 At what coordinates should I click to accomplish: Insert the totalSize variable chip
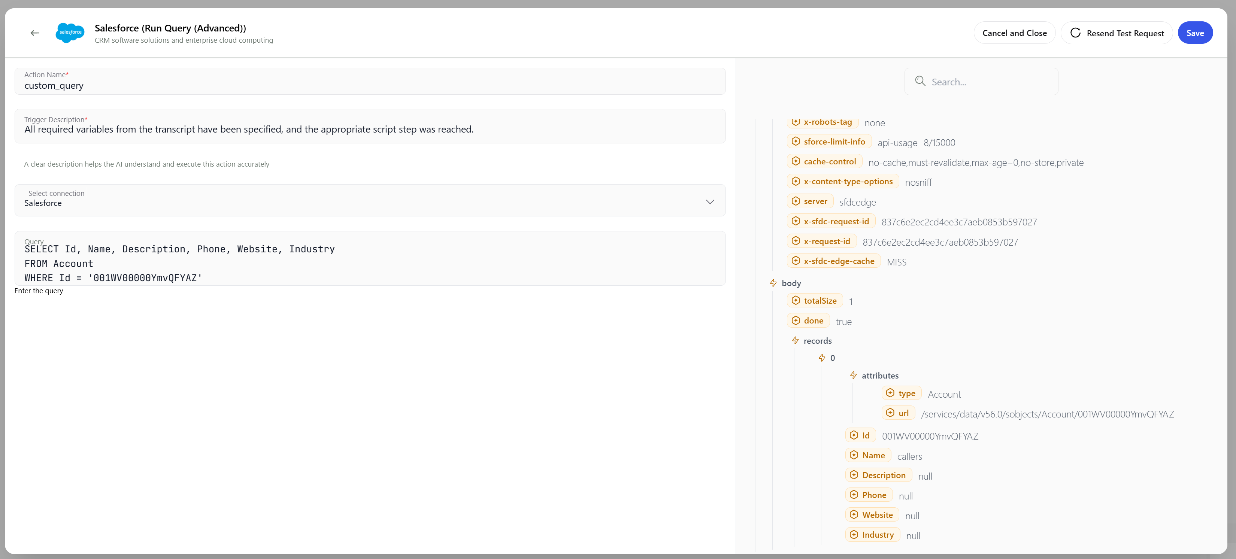coord(815,300)
